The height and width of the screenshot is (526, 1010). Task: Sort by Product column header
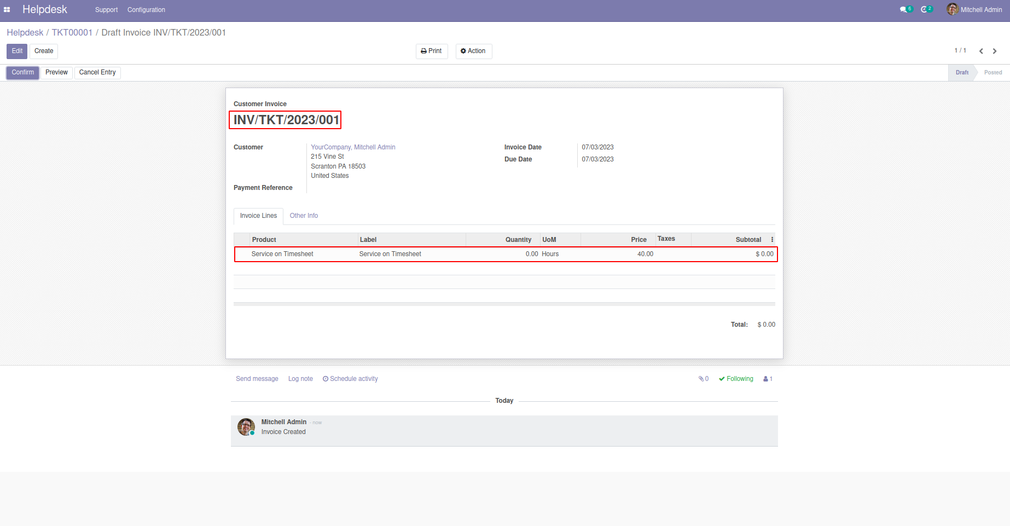[x=304, y=240]
